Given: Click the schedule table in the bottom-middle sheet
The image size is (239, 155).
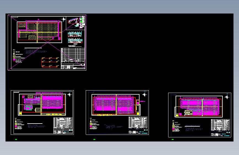Looking at the screenshot, I should (x=138, y=123).
